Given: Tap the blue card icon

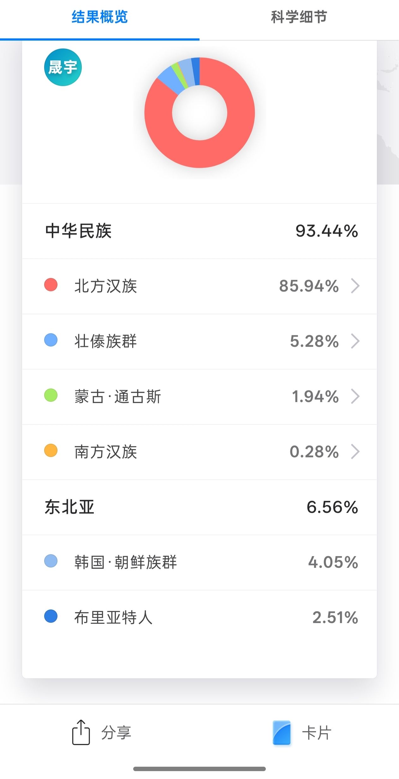Looking at the screenshot, I should pyautogui.click(x=282, y=732).
